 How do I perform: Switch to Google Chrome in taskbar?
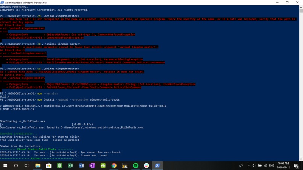pos(114,165)
